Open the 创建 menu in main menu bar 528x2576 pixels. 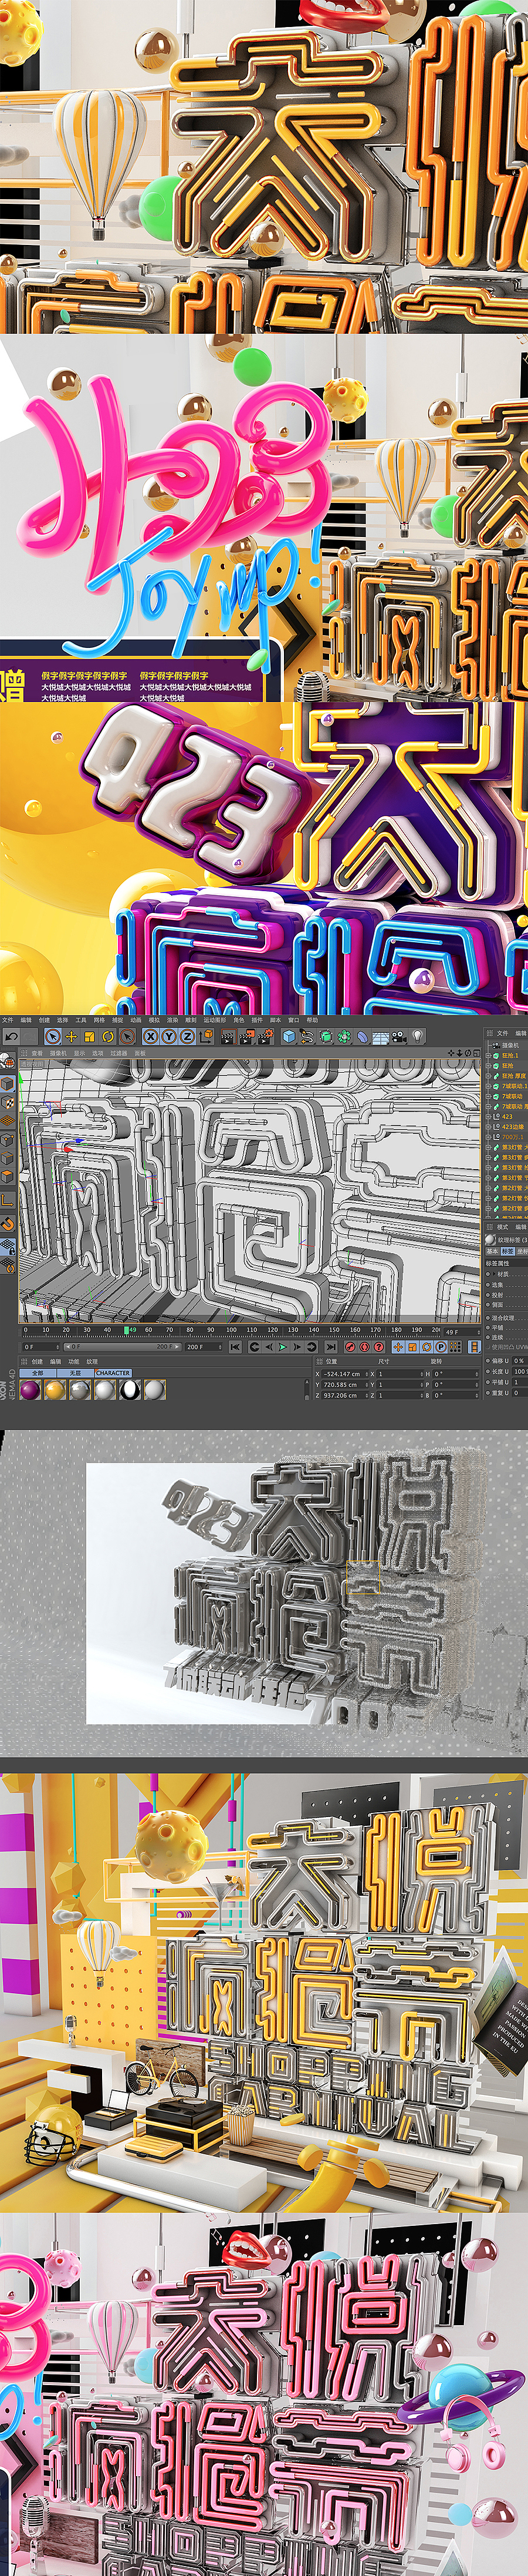pyautogui.click(x=44, y=1020)
